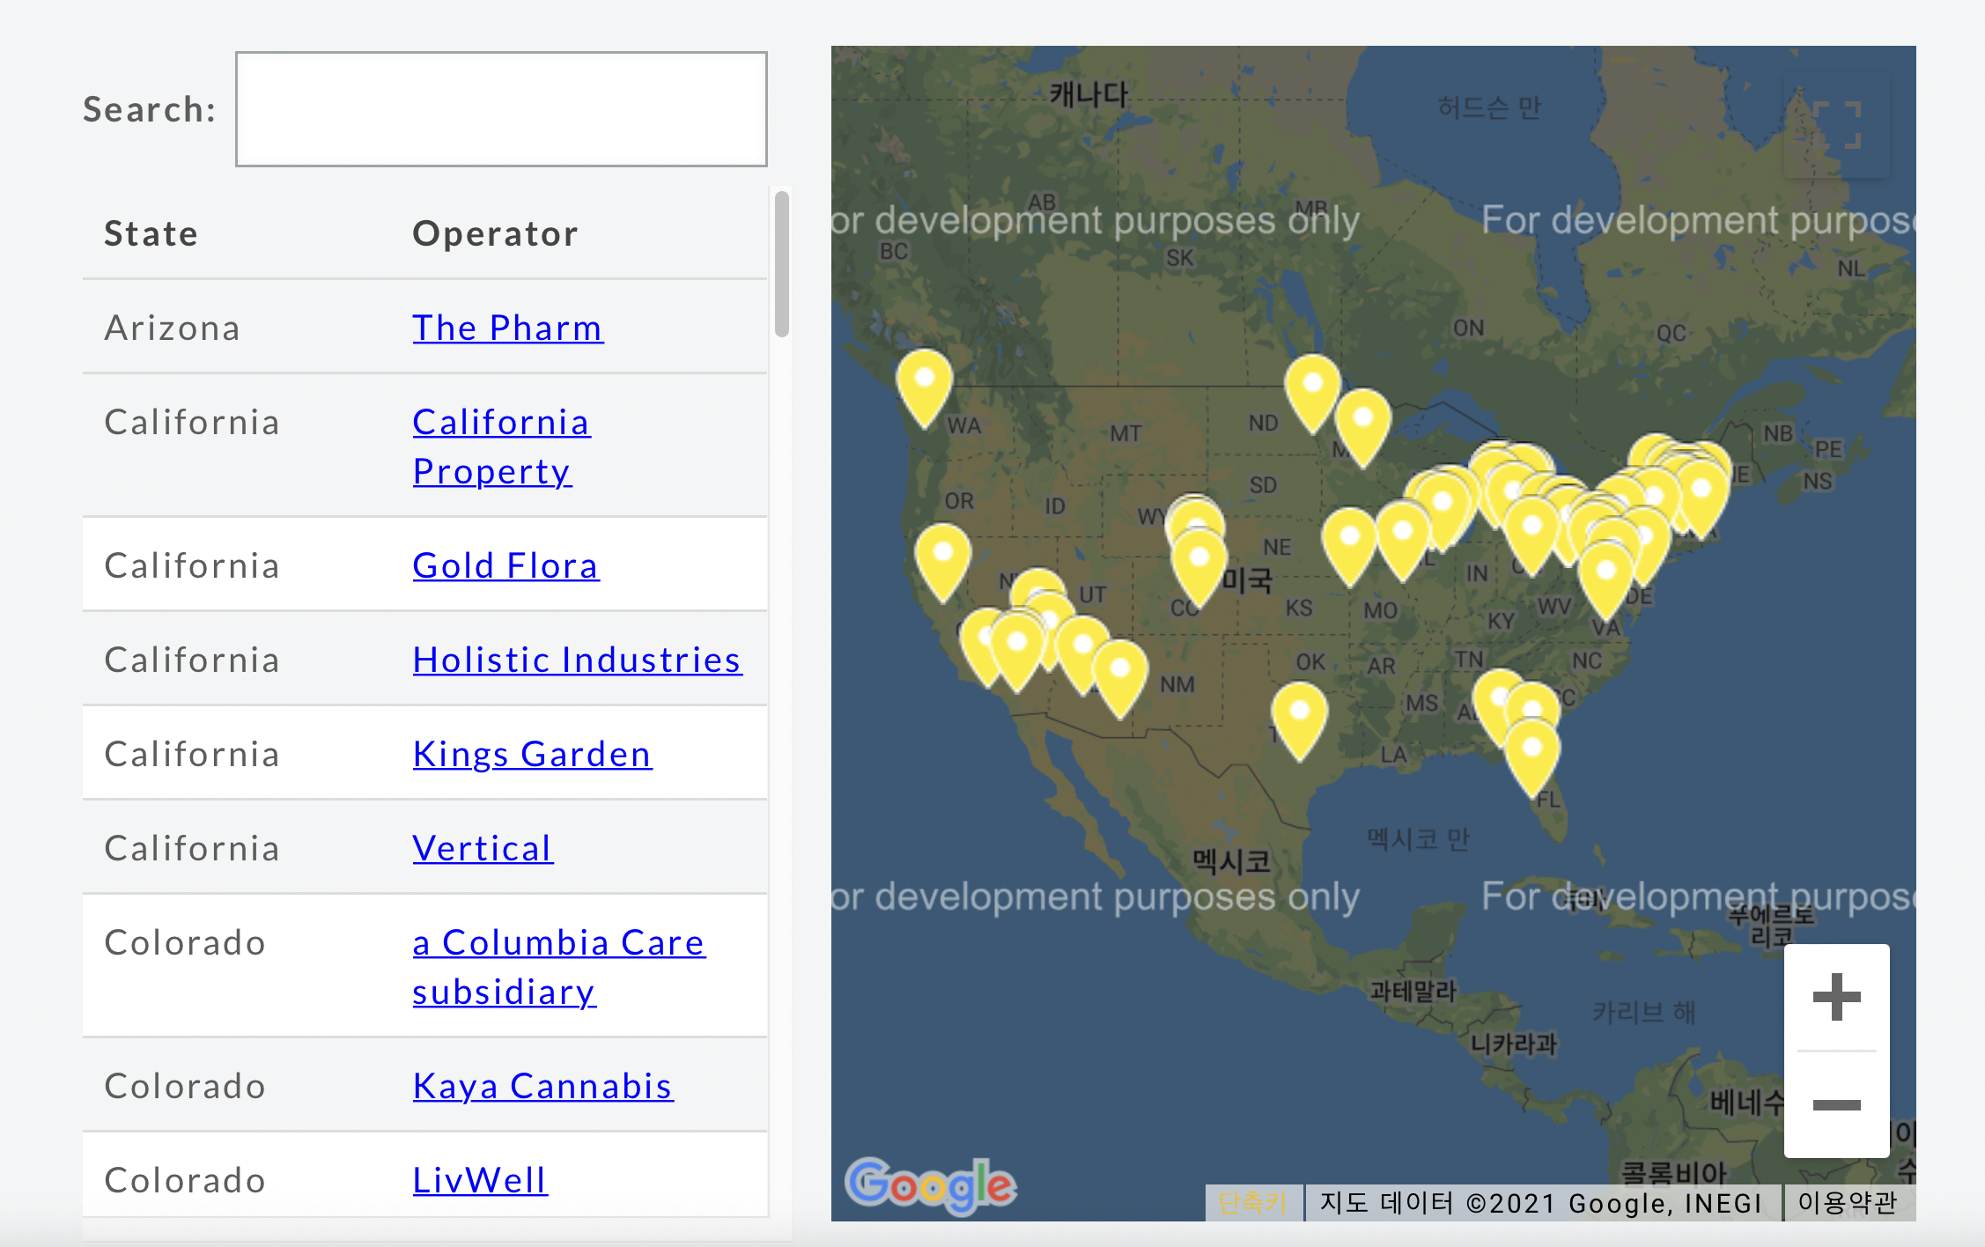
Task: Click the operator table scrollbar thumb
Action: [781, 264]
